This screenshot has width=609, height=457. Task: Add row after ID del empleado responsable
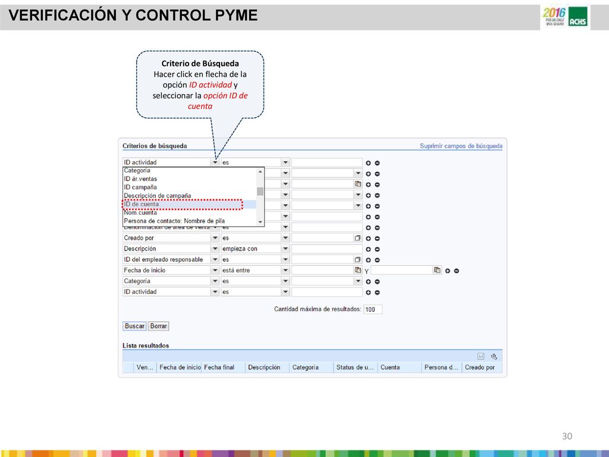click(368, 260)
